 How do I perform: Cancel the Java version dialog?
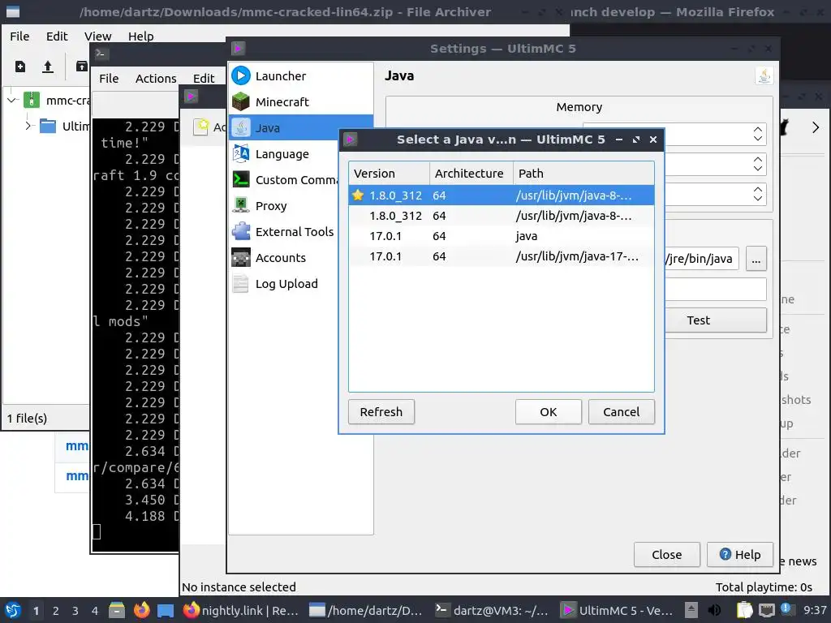click(621, 411)
